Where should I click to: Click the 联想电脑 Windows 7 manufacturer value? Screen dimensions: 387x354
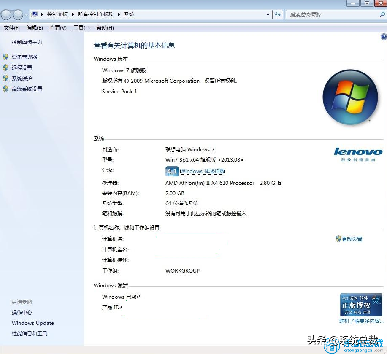coord(190,150)
